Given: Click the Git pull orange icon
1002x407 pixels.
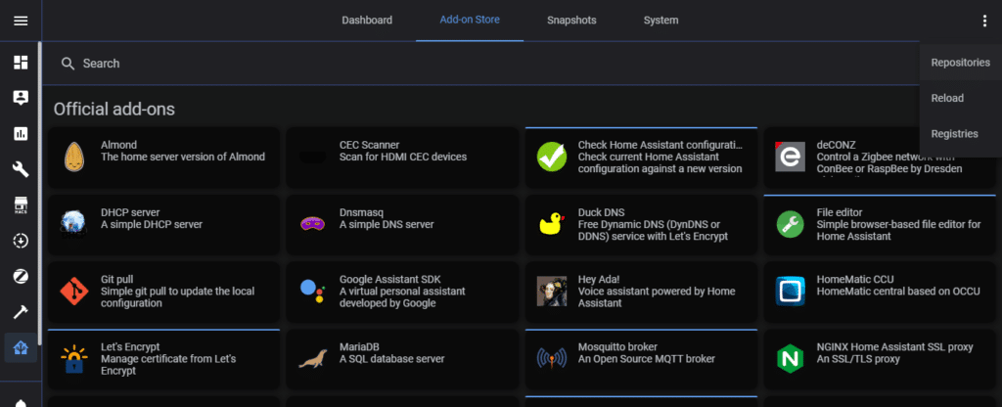Looking at the screenshot, I should pyautogui.click(x=74, y=292).
